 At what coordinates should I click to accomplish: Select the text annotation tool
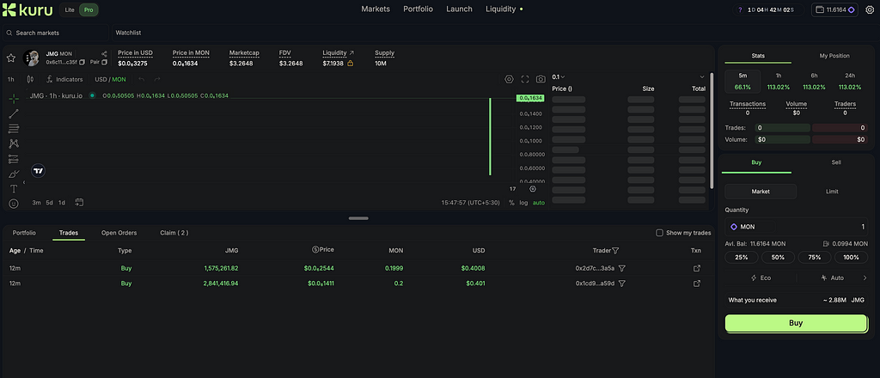pyautogui.click(x=14, y=189)
